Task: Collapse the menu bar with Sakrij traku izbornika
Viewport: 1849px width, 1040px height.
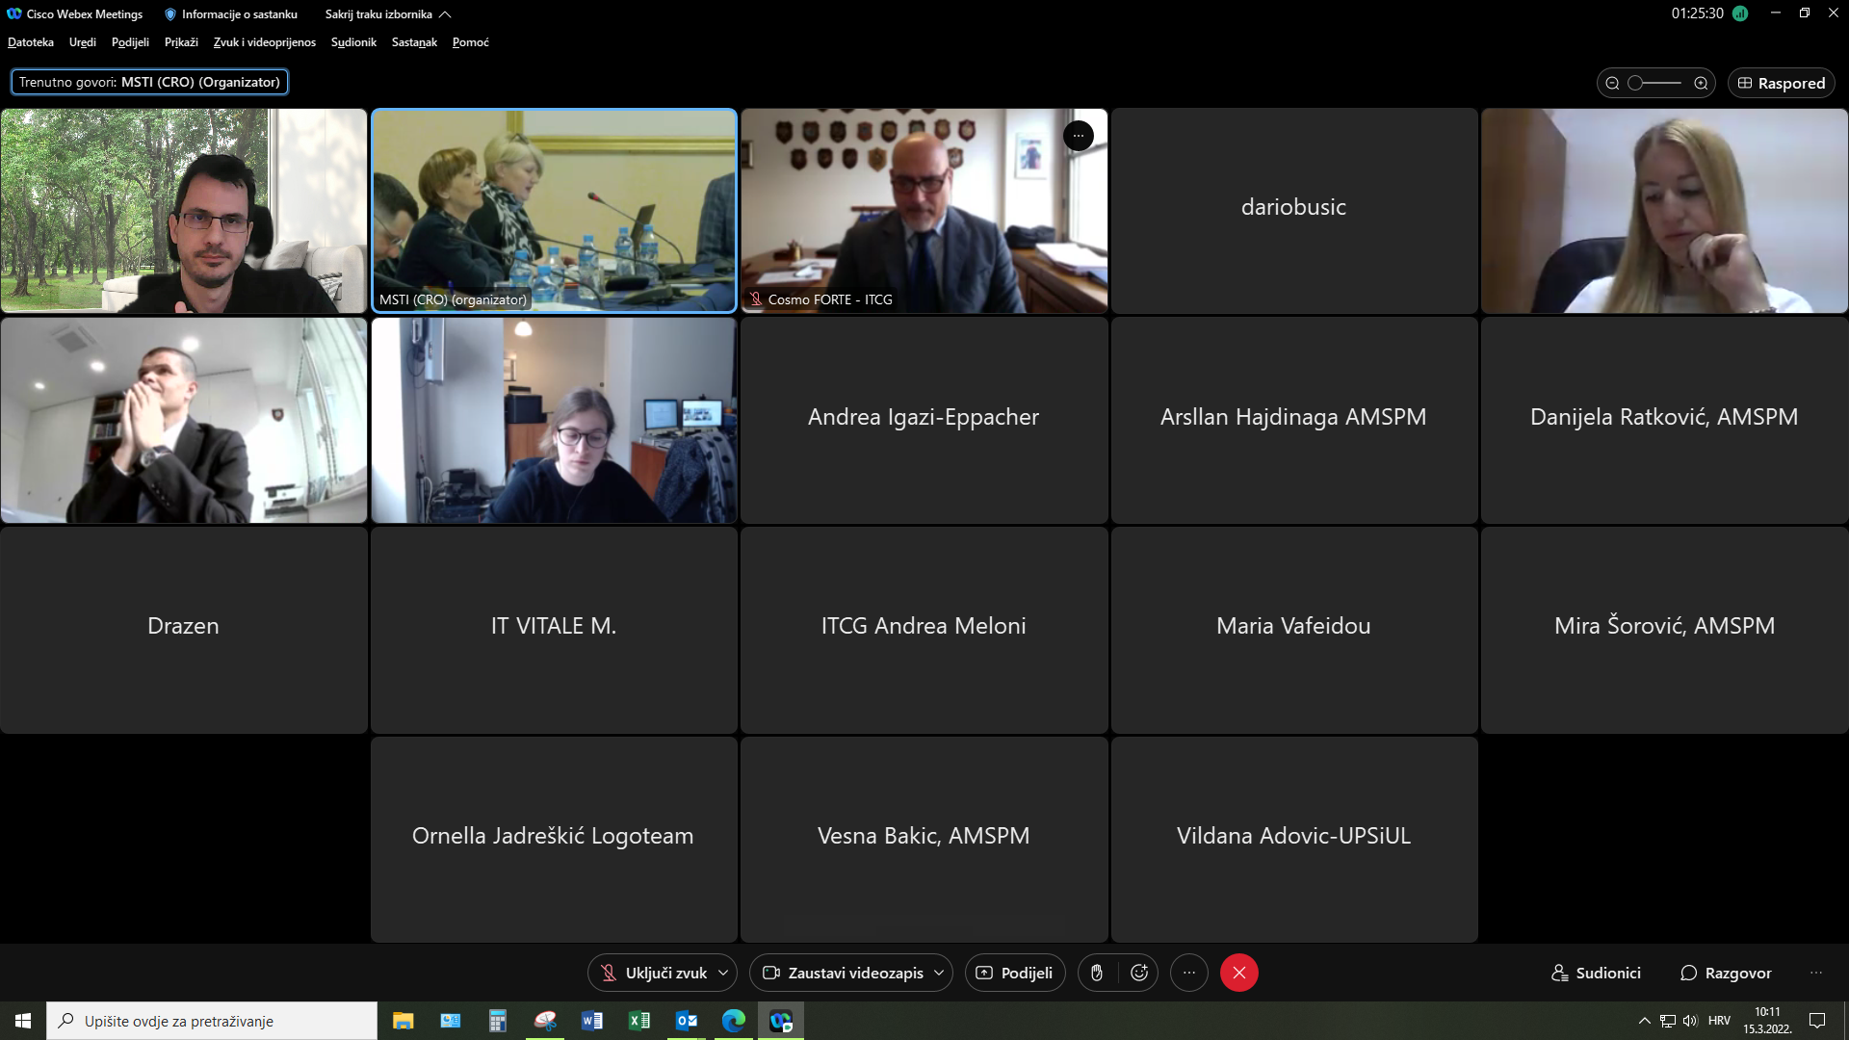Action: (x=388, y=14)
